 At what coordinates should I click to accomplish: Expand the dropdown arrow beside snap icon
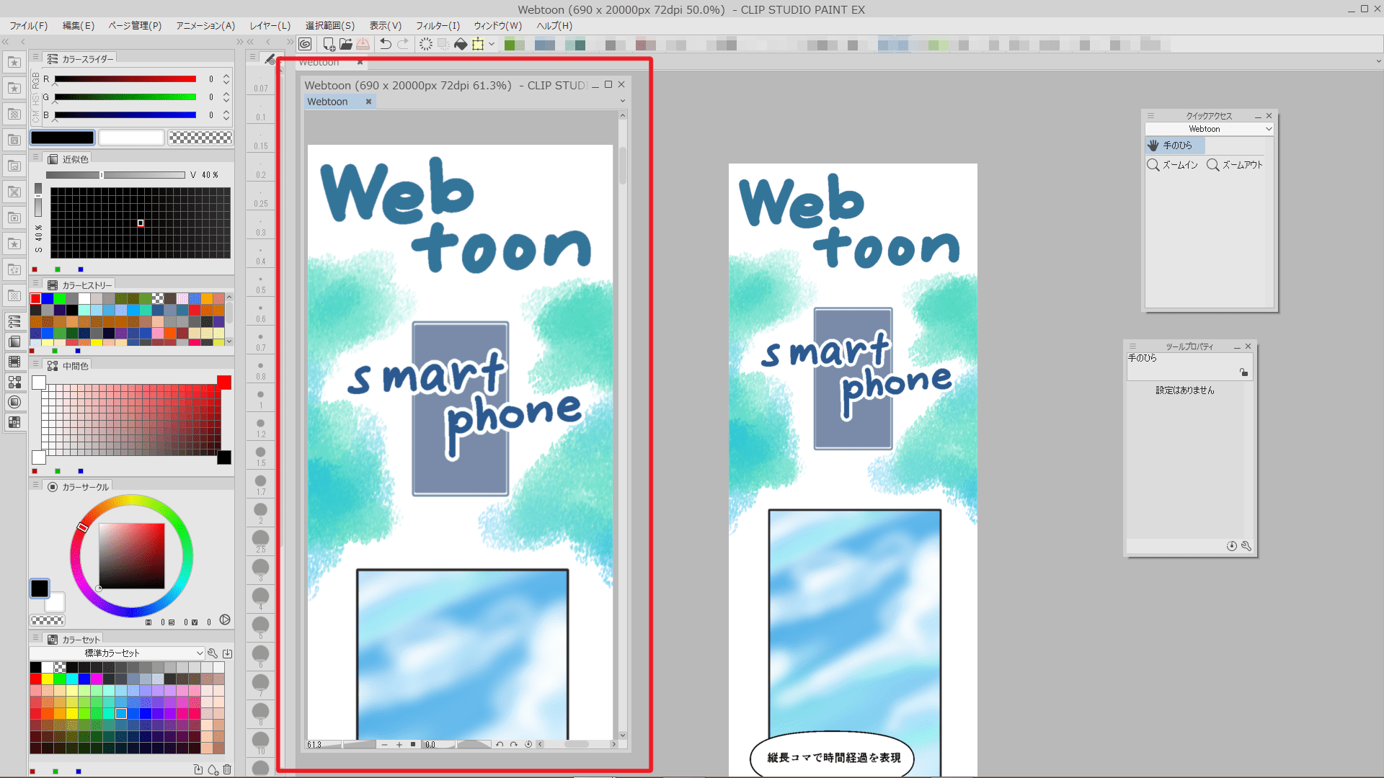pos(492,45)
